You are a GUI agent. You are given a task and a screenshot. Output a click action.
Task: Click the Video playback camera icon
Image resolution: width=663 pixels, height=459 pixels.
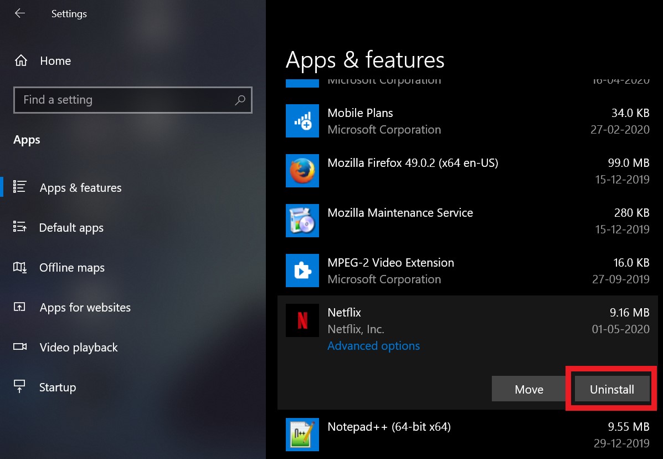coord(19,347)
